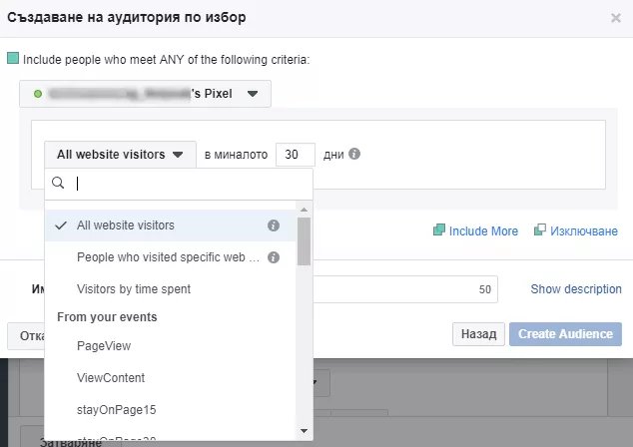Viewport: 633px width, 447px height.
Task: Click the From your events heading
Action: [x=107, y=317]
